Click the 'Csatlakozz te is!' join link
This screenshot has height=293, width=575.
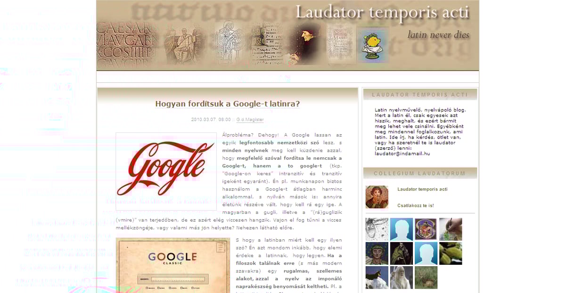click(416, 205)
